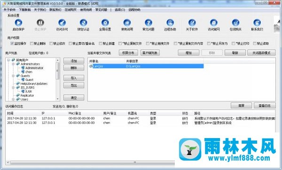
Task: Collapse the Administrators tree node
Action: click(x=13, y=64)
